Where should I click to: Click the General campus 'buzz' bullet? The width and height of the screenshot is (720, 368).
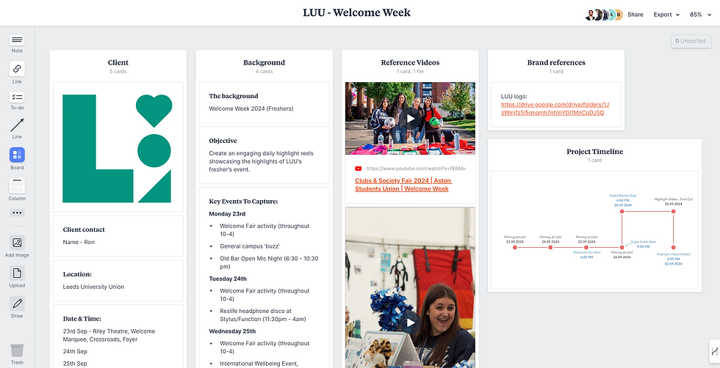coord(250,246)
